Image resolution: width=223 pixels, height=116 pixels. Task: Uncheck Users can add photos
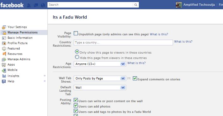coord(76,106)
